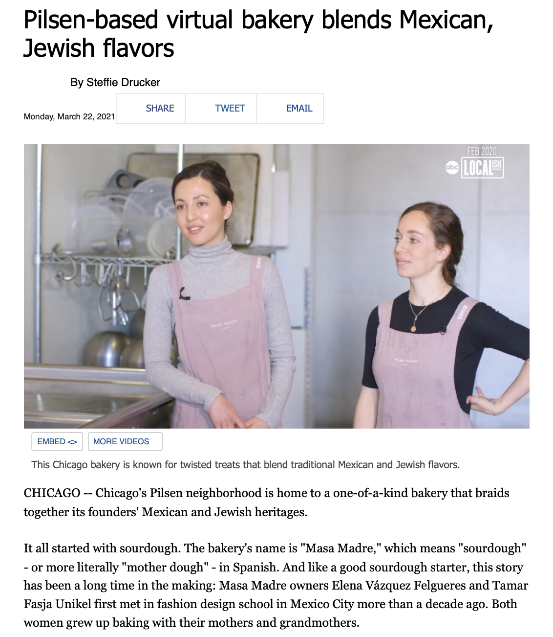Click the article headline about Pilsen bakery
Viewport: 553px width, 637px height.
(x=258, y=34)
